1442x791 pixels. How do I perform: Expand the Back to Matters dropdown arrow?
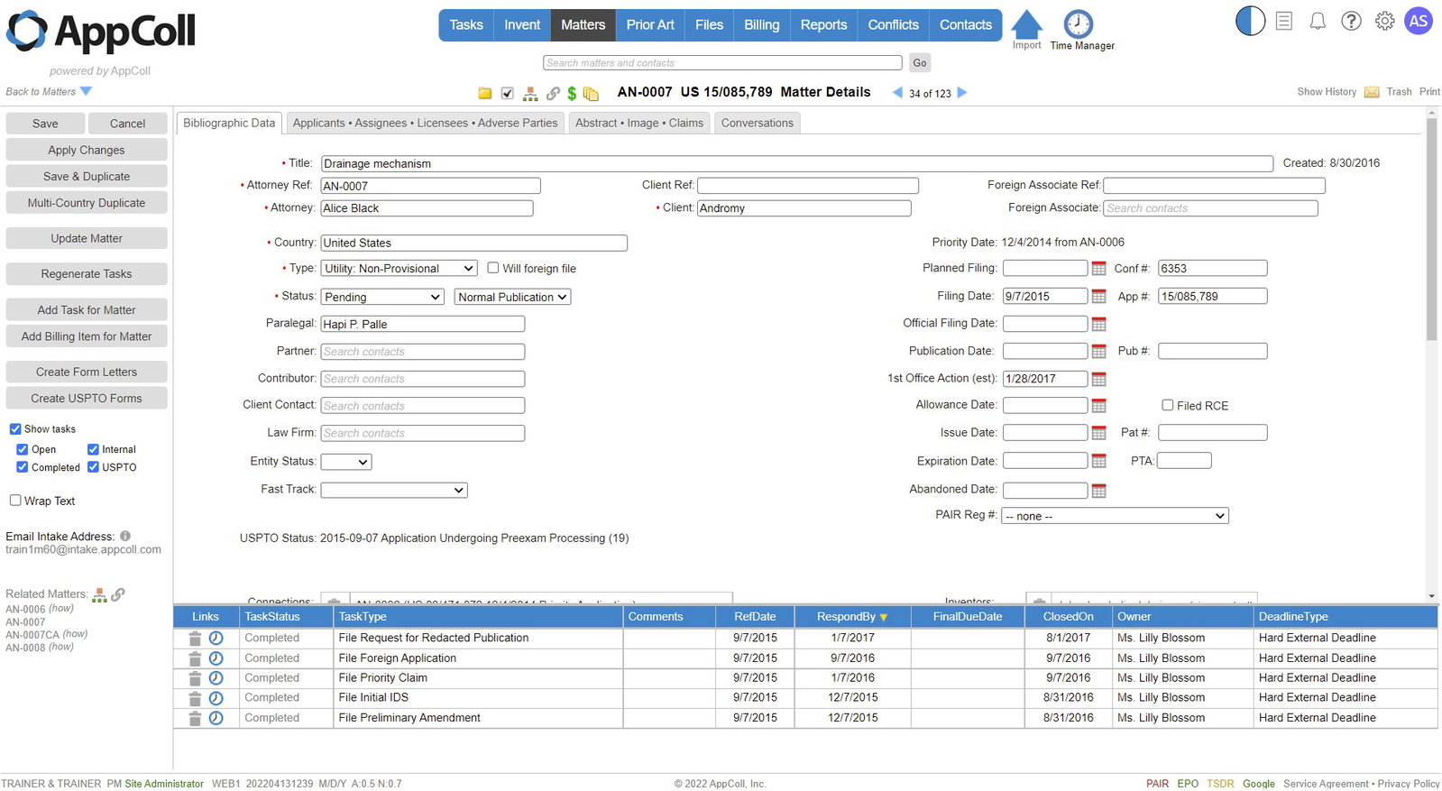point(87,91)
